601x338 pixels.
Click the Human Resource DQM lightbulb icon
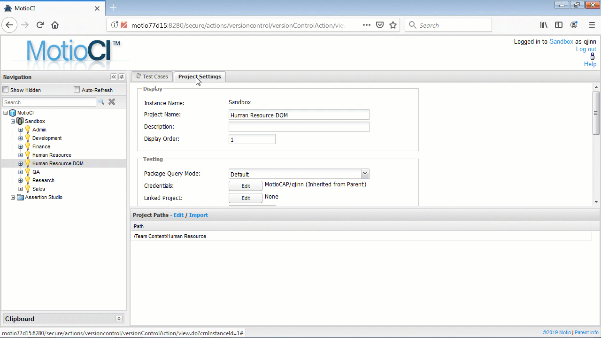coord(28,163)
